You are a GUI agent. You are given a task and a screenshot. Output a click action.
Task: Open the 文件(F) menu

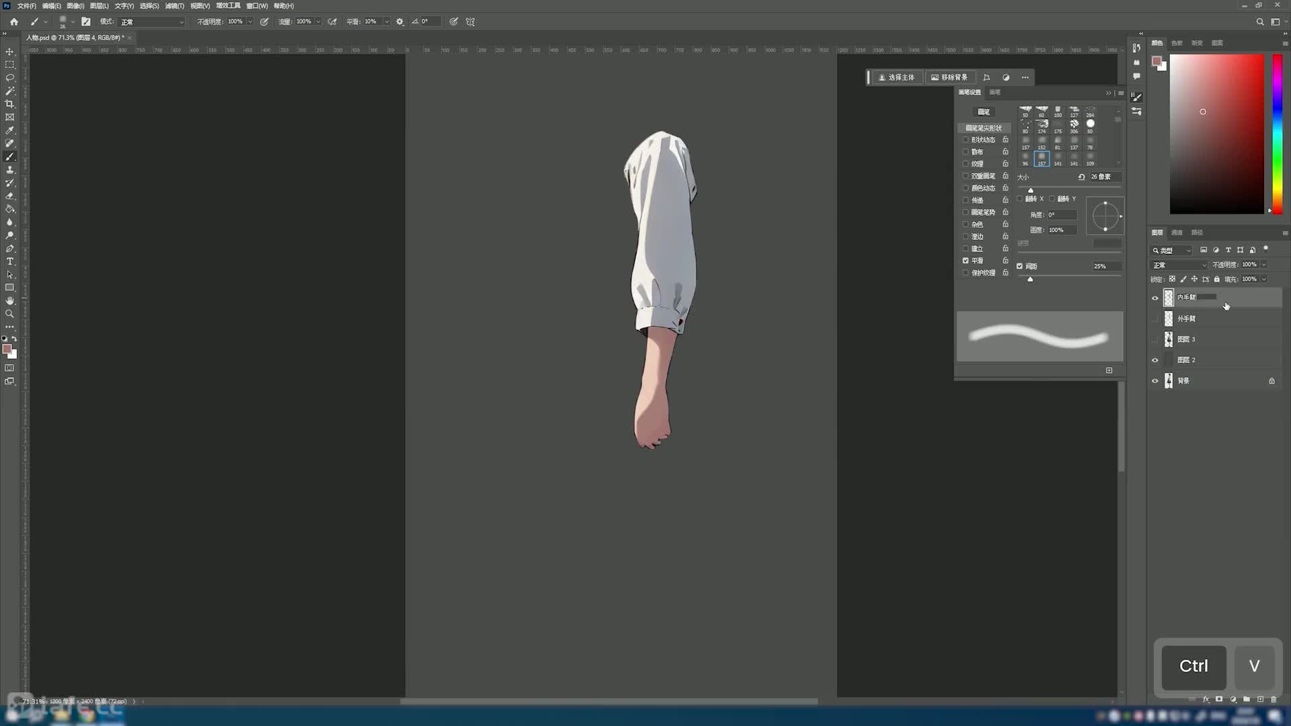coord(27,5)
